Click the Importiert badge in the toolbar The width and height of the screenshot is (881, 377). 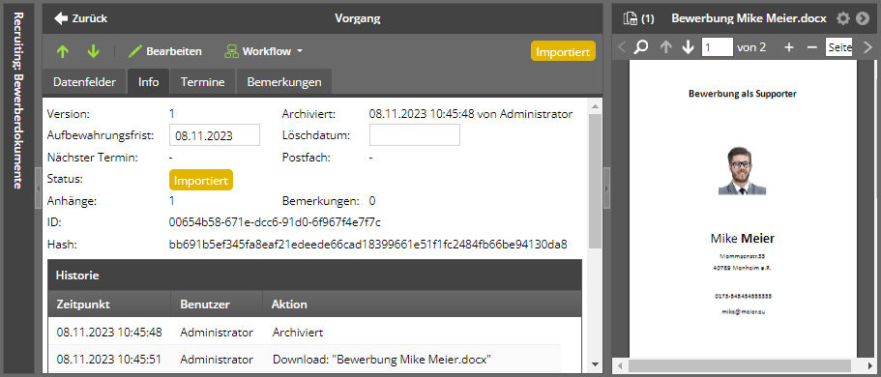(563, 51)
